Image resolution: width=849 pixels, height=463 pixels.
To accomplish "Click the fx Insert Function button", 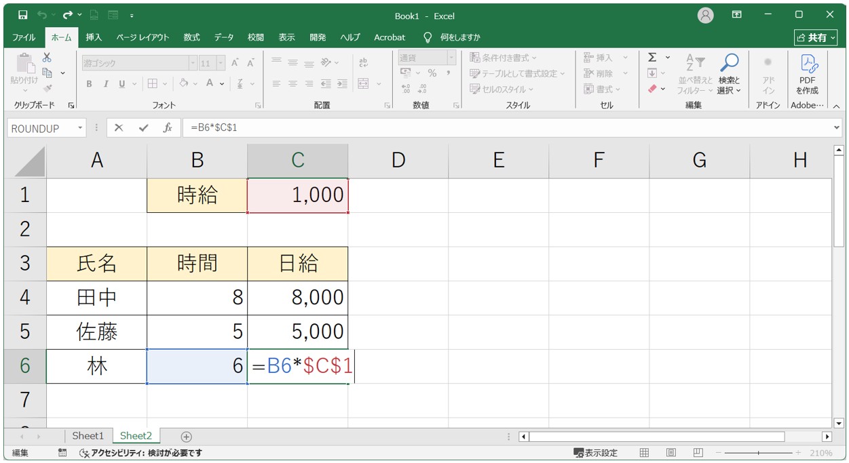I will (167, 127).
